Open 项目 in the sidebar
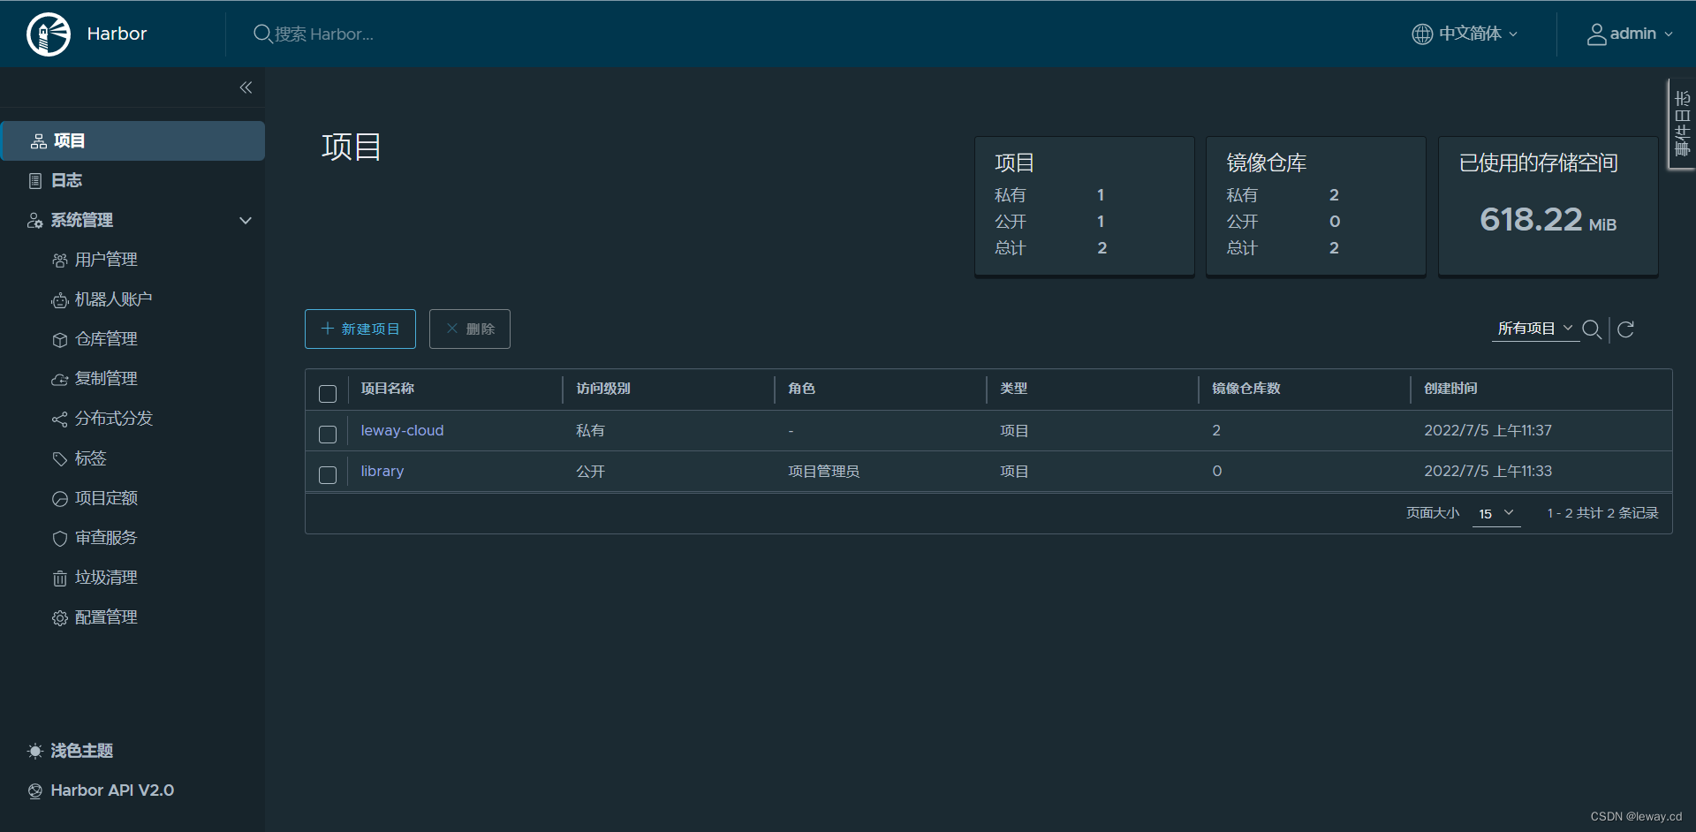Screen dimensions: 1696x832 [x=133, y=141]
